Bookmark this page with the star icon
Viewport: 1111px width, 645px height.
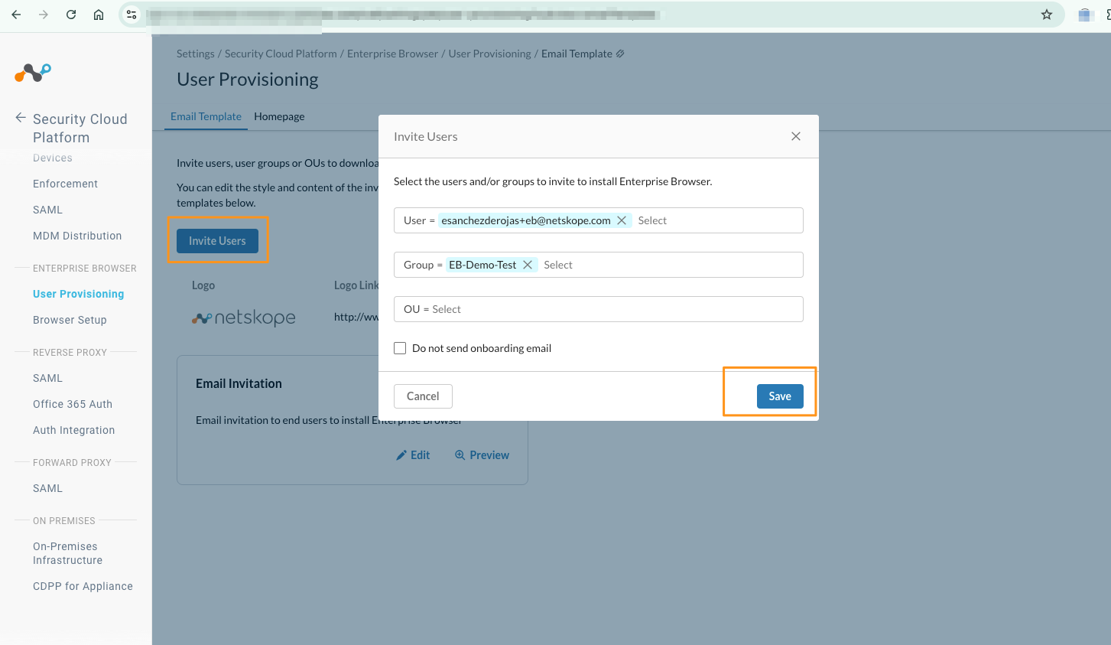pos(1047,15)
